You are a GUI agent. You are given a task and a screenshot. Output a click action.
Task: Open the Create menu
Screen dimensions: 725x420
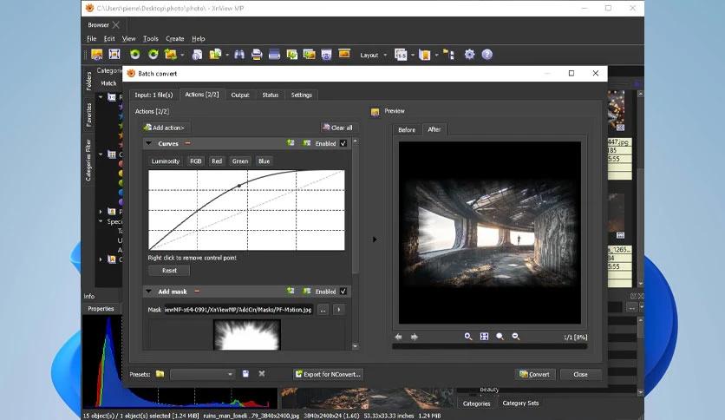tap(175, 39)
